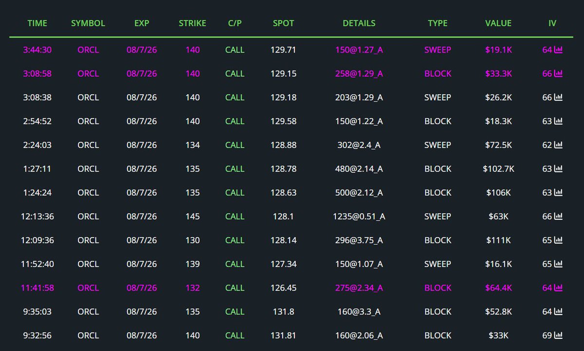Open the IV chart icon in the 11:41:58 row

(558, 288)
